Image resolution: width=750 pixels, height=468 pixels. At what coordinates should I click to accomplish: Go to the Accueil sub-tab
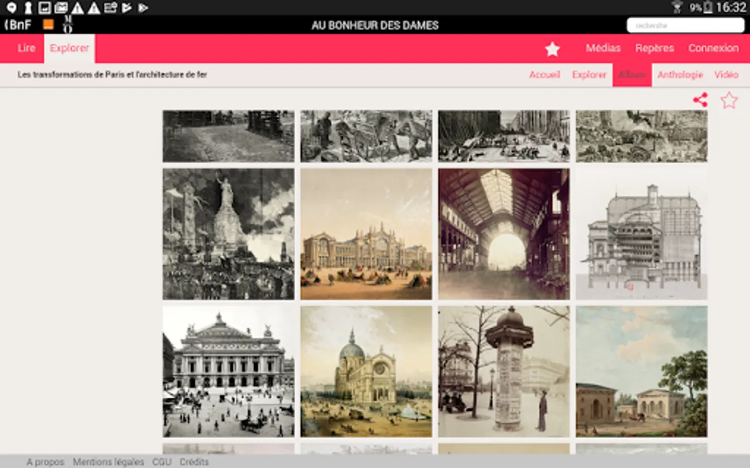tap(544, 74)
